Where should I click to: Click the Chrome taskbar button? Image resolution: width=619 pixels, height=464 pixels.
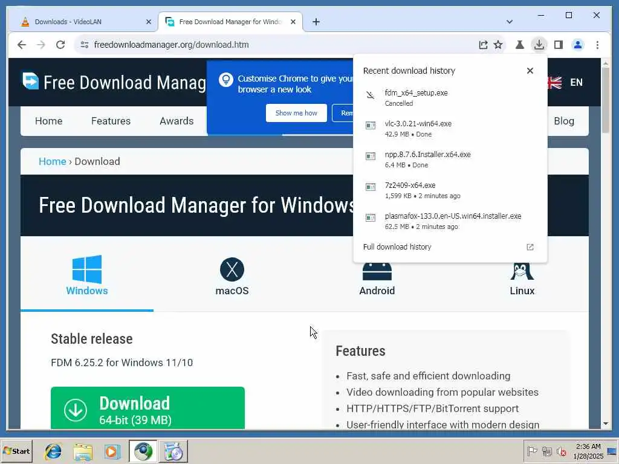(x=143, y=451)
